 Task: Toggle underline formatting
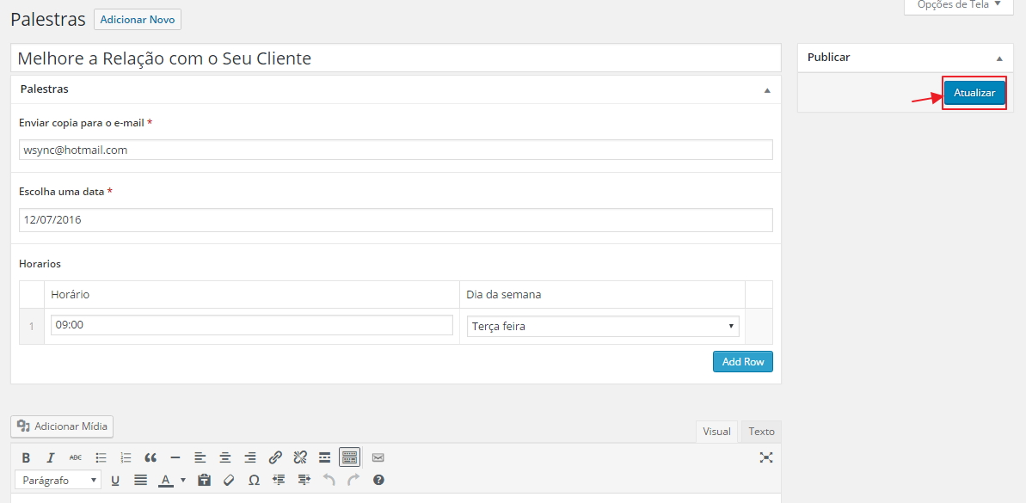click(x=115, y=480)
